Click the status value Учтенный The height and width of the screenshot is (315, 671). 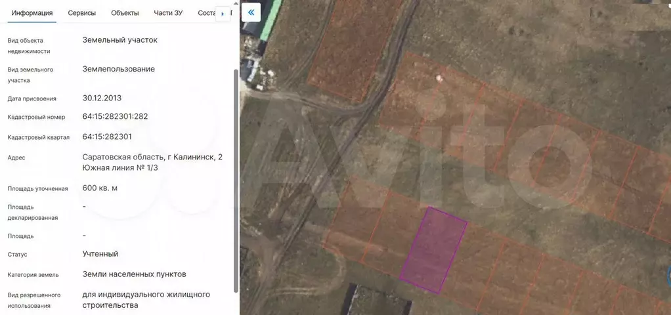(x=100, y=254)
